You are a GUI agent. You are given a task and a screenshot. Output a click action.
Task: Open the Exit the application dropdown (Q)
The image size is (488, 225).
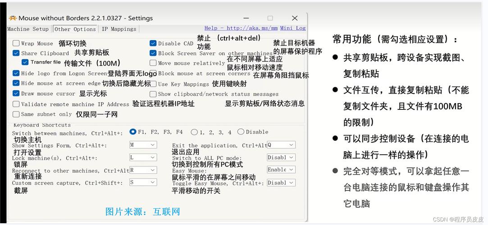tap(281, 145)
